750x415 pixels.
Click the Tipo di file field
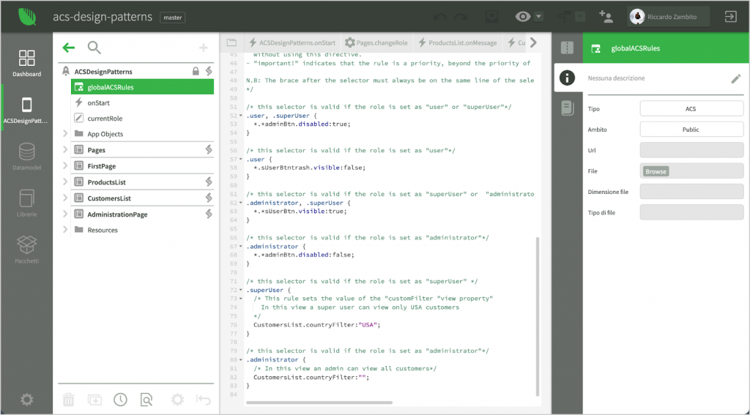[691, 212]
